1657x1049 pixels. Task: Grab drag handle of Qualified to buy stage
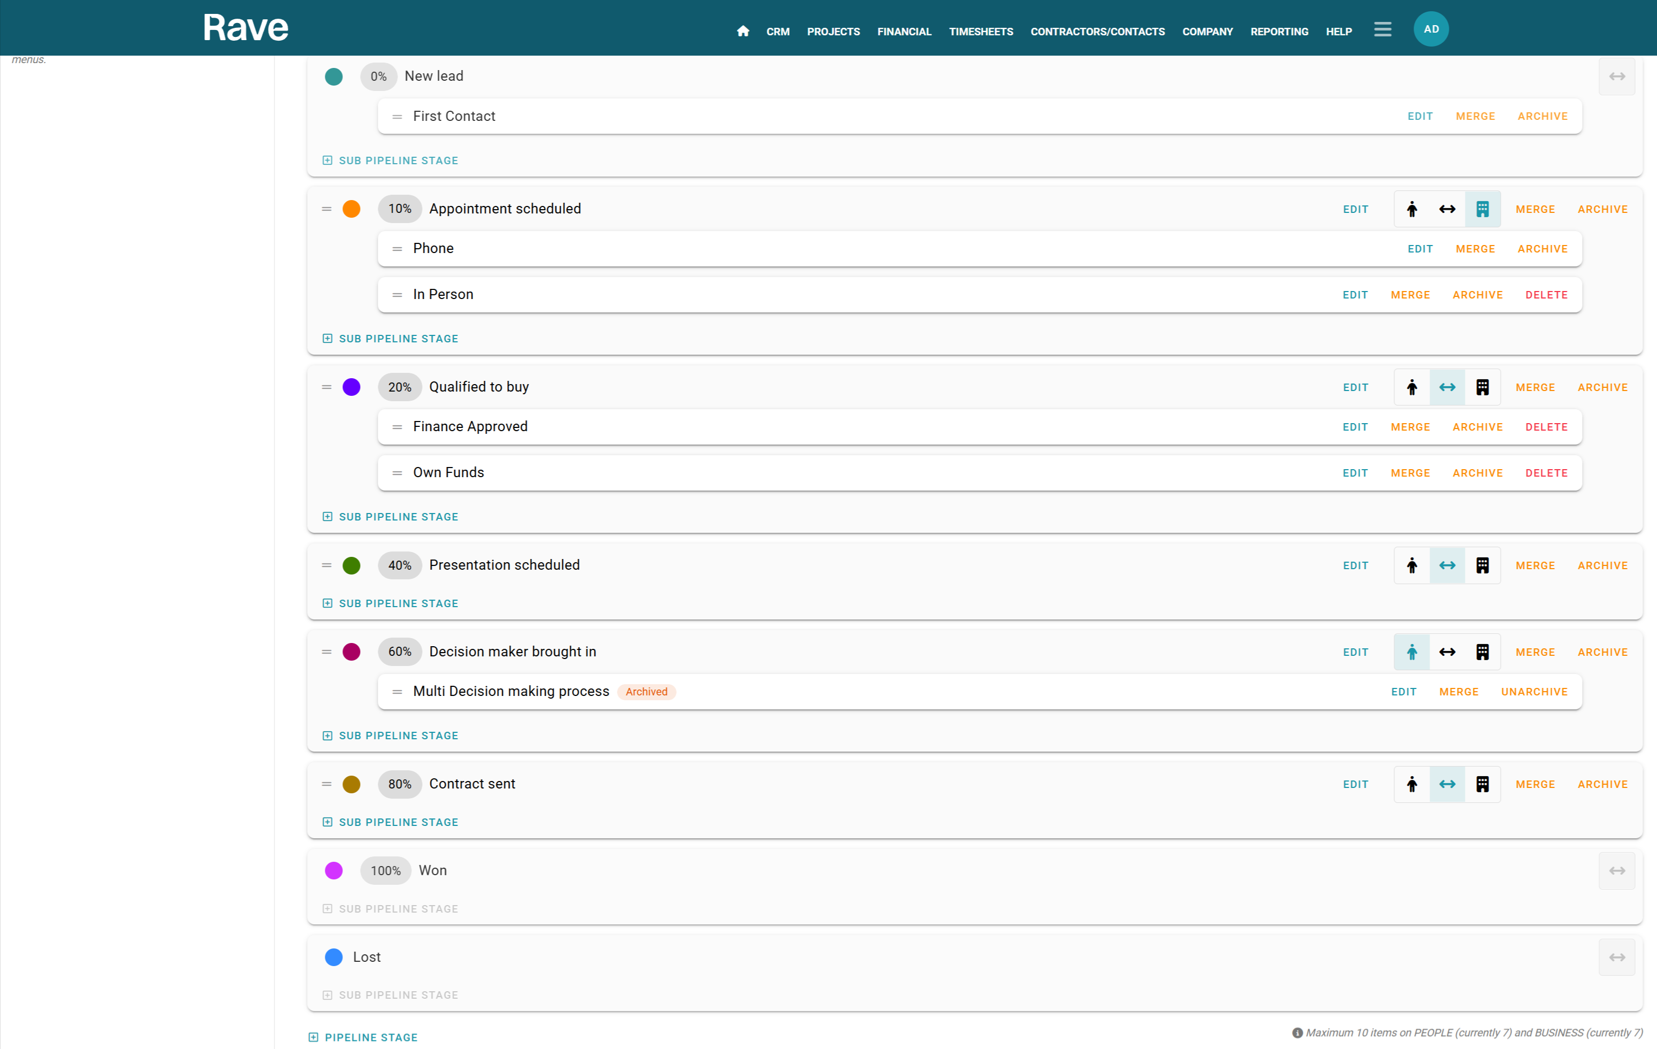coord(327,387)
